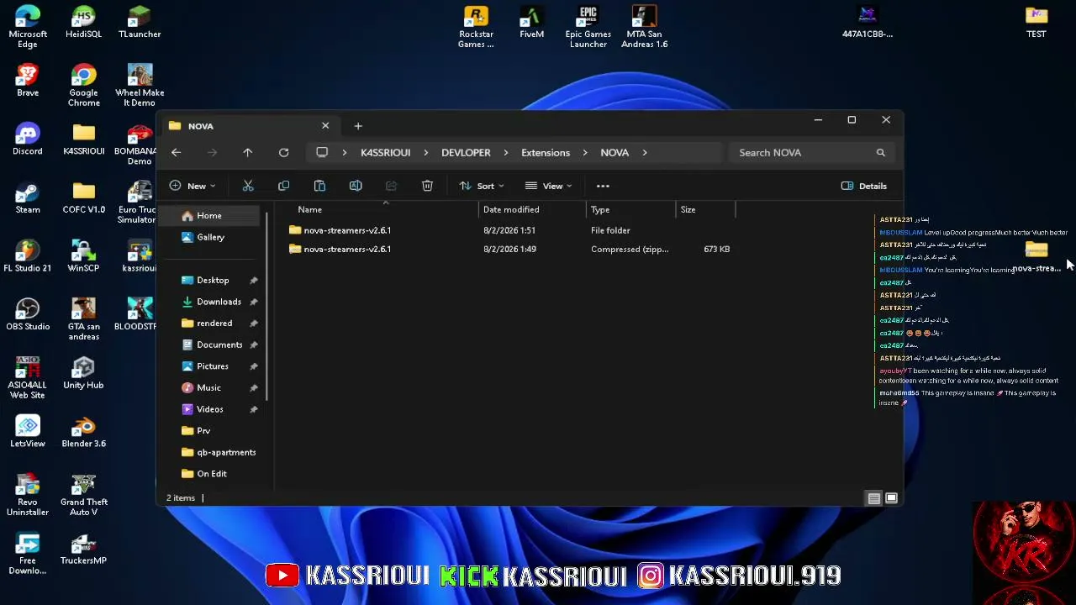Select the TEST desktop icon
Image resolution: width=1076 pixels, height=605 pixels.
pos(1036,24)
